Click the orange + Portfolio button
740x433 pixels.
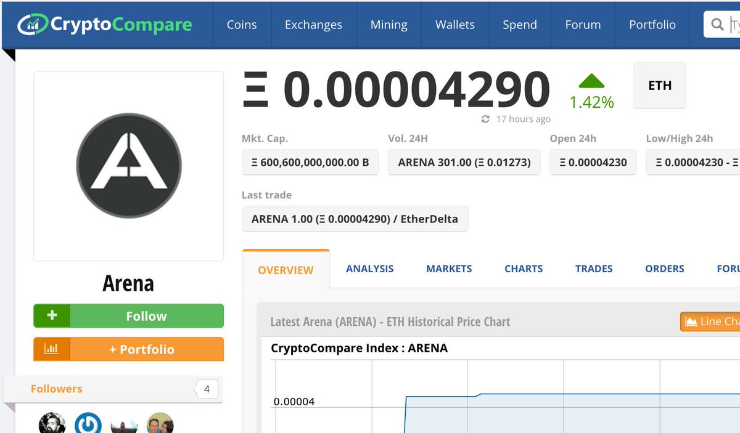(129, 349)
